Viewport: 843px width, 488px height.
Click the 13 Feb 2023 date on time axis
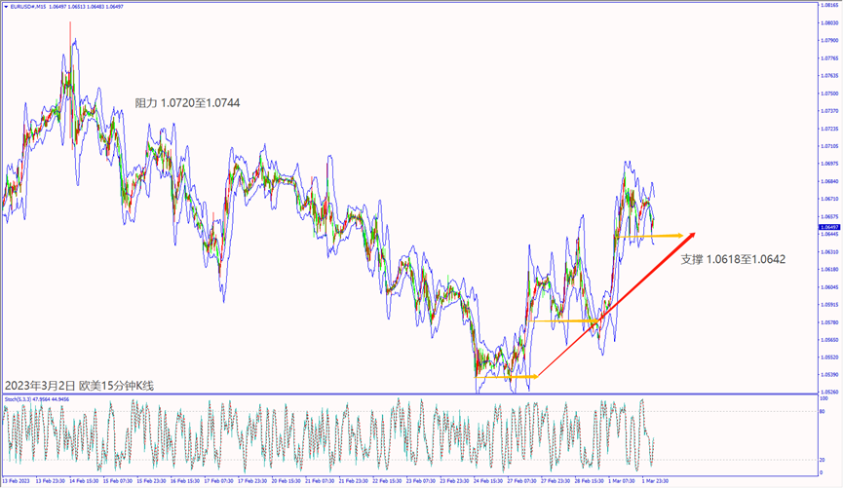[x=17, y=480]
